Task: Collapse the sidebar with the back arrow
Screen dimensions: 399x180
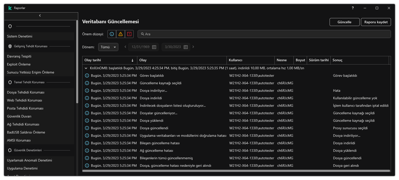Action: click(40, 16)
